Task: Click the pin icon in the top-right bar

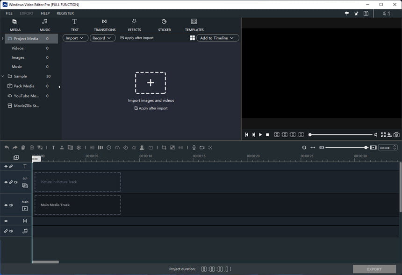Action: tap(347, 14)
